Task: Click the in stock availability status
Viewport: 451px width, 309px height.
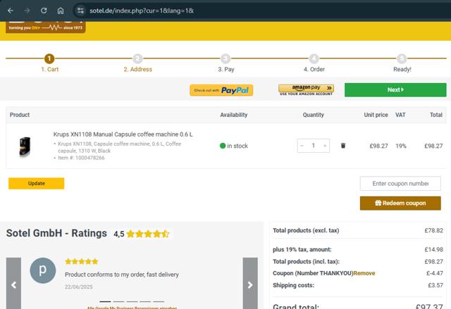Action: [x=233, y=146]
